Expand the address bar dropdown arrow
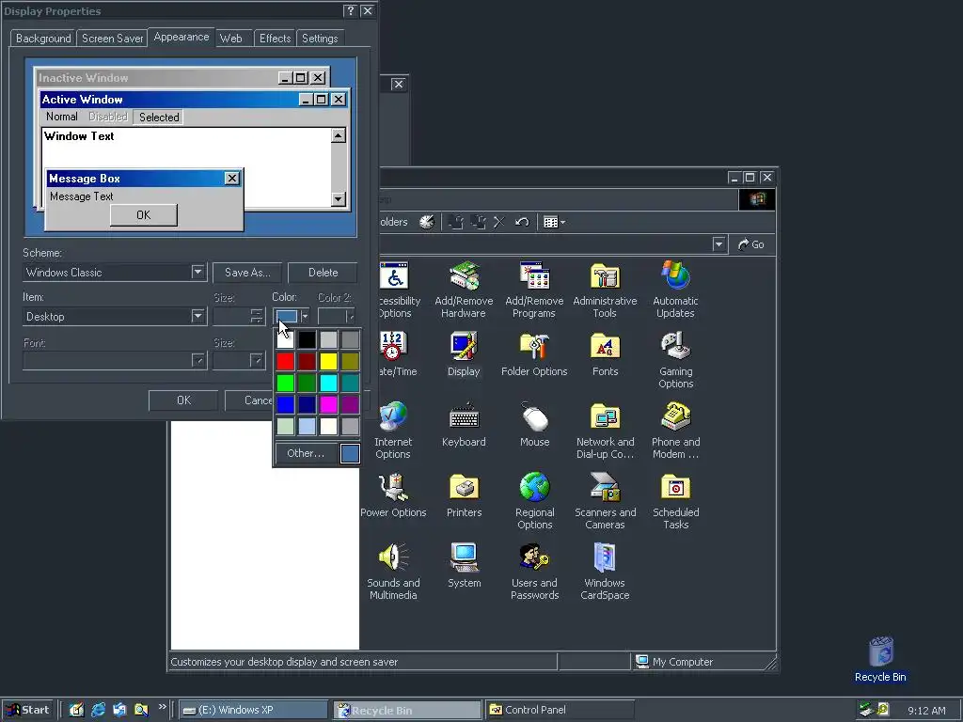 tap(719, 244)
